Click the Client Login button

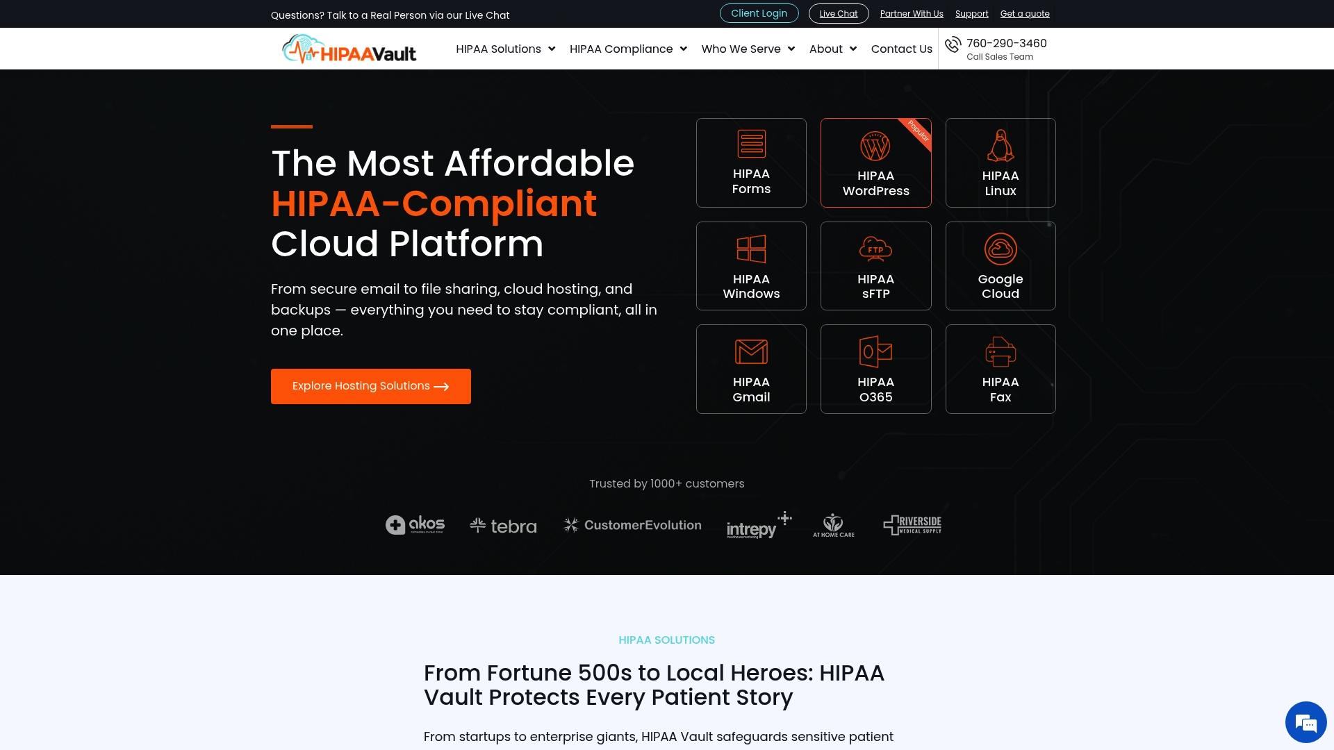point(759,13)
